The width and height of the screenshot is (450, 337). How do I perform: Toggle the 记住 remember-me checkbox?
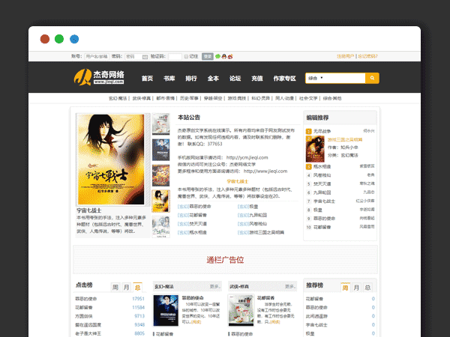[x=186, y=56]
